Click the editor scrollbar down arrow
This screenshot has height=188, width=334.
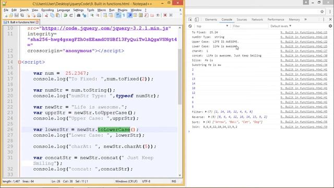[x=180, y=175]
